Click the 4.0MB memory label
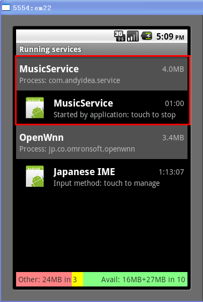This screenshot has width=203, height=302. click(x=173, y=69)
